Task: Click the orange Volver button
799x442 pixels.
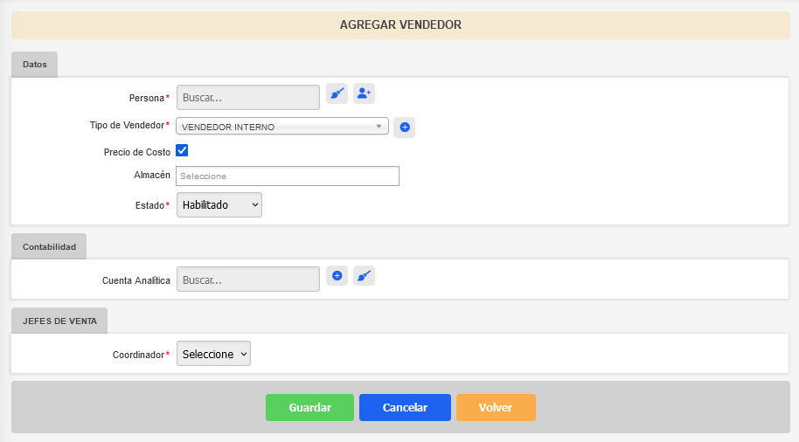Action: pos(496,407)
